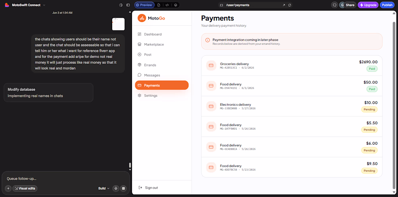Click the Jun 3 at 1:34 AM timestamp

[63, 13]
